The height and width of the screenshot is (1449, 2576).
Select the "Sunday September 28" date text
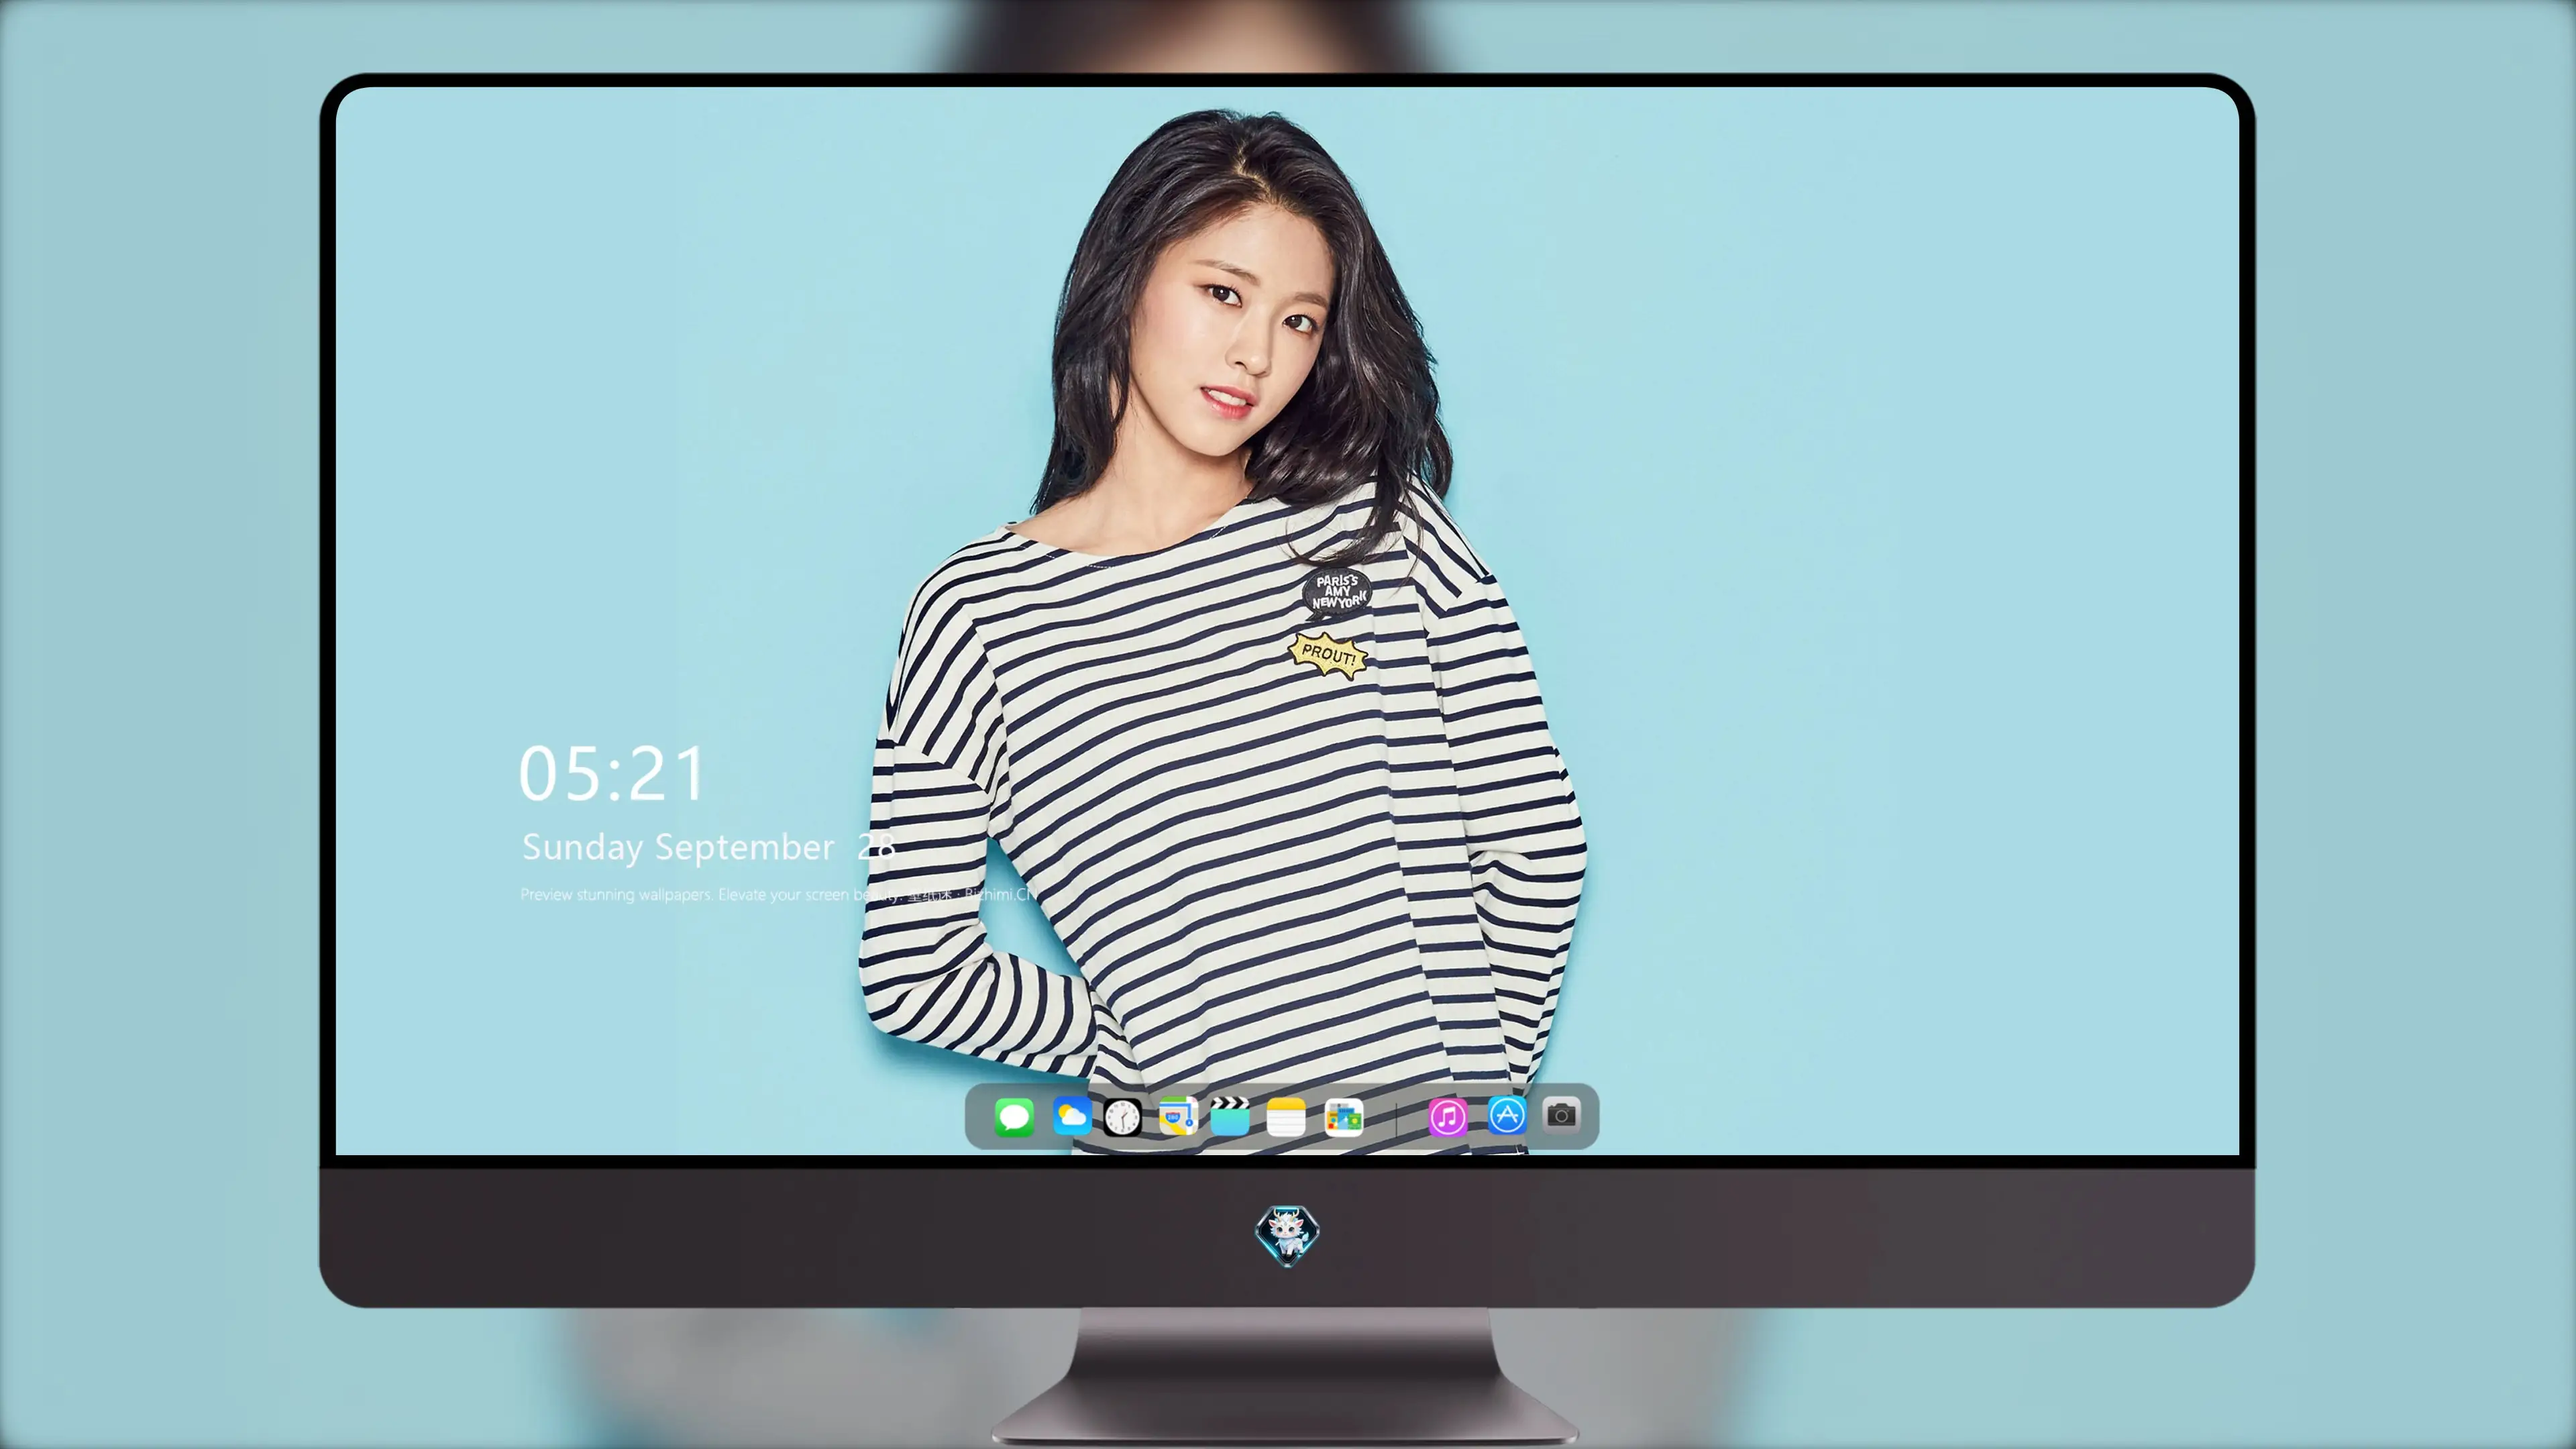point(708,847)
